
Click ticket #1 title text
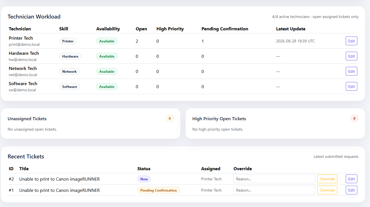59,190
